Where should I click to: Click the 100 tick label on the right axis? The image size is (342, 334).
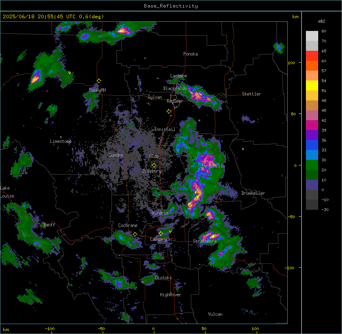[291, 63]
